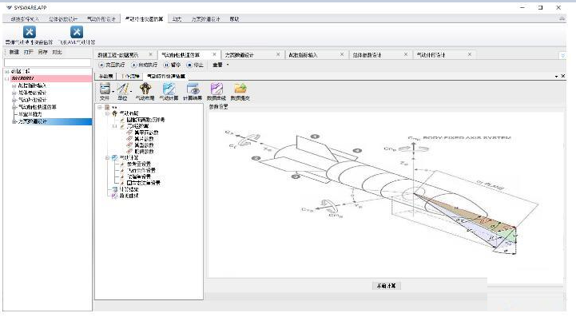
Task: Expand the 气动外形设计 project tree node
Action: 14,100
